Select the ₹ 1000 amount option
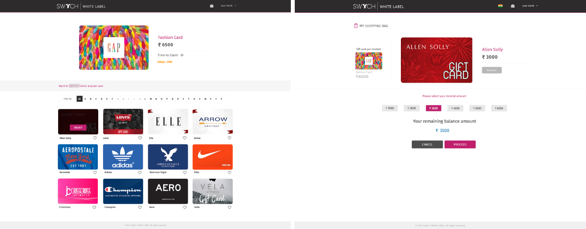This screenshot has height=229, width=586. click(390, 108)
